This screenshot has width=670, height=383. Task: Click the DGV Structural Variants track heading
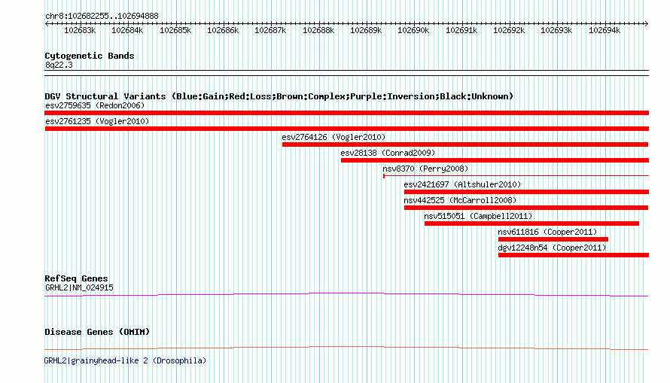click(x=279, y=96)
